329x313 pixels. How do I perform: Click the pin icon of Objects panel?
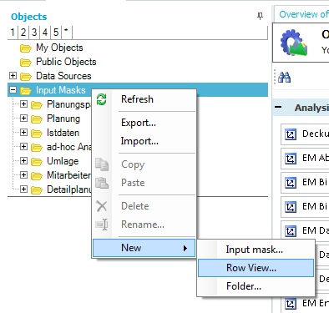(x=260, y=16)
